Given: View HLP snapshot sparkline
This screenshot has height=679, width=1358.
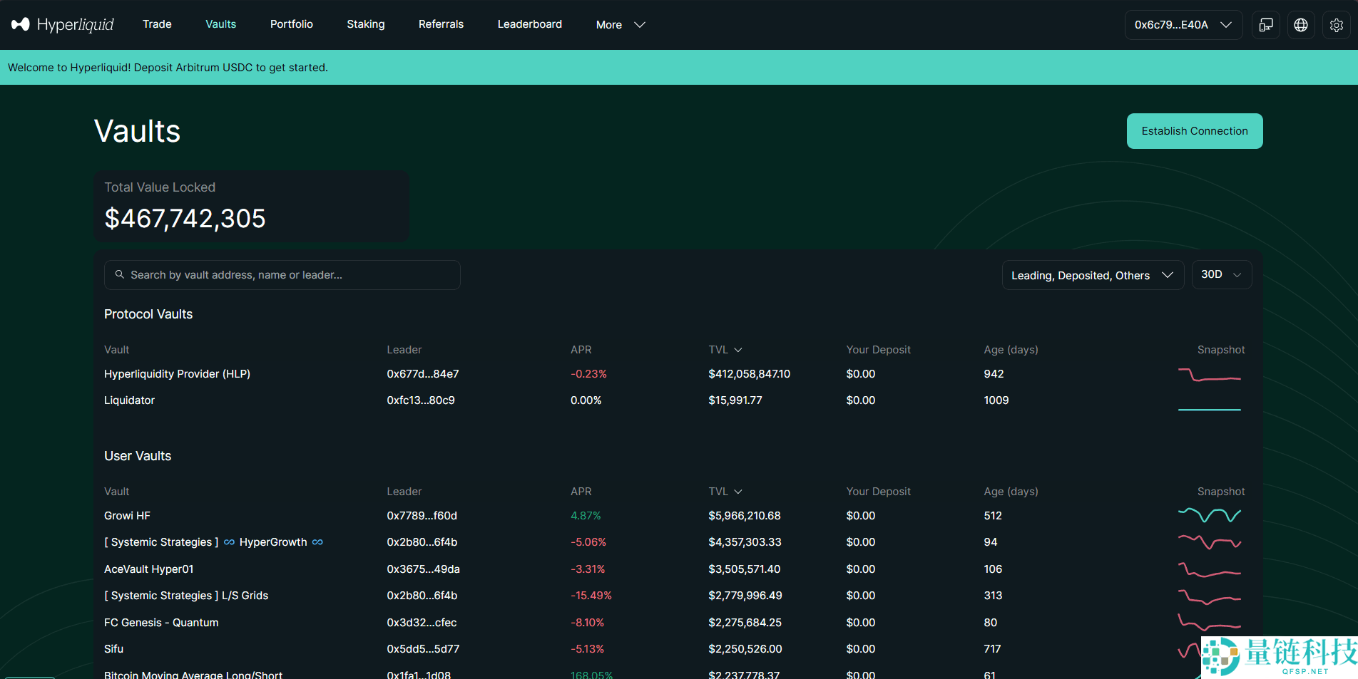Looking at the screenshot, I should 1209,375.
